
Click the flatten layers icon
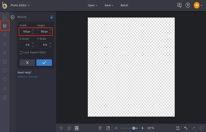pos(69,128)
